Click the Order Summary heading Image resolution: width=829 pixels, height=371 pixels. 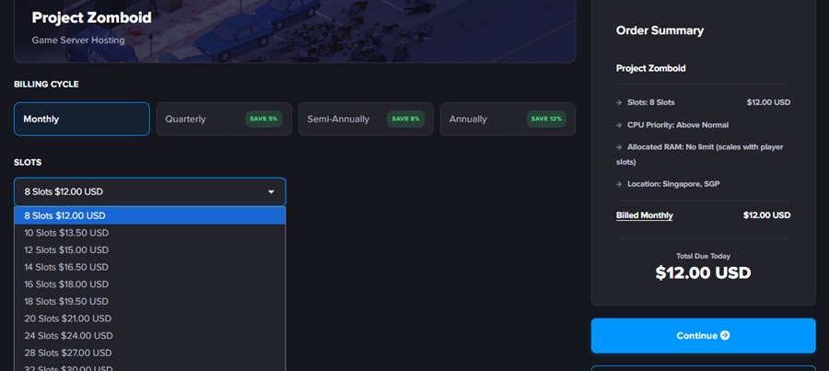point(660,30)
